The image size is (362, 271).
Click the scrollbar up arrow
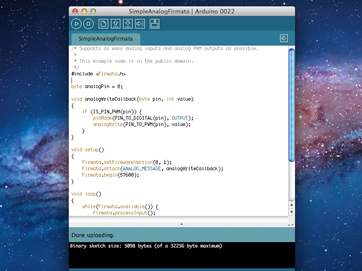[x=291, y=205]
